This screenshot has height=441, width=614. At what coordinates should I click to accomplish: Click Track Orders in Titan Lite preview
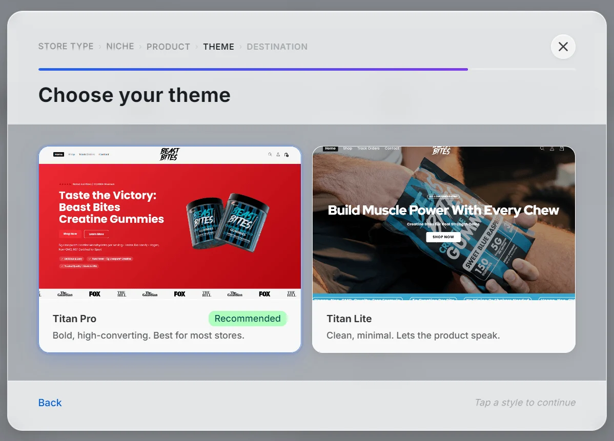368,149
